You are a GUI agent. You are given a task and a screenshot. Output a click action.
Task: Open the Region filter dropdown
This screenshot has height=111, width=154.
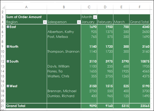pyautogui.click(x=45, y=22)
